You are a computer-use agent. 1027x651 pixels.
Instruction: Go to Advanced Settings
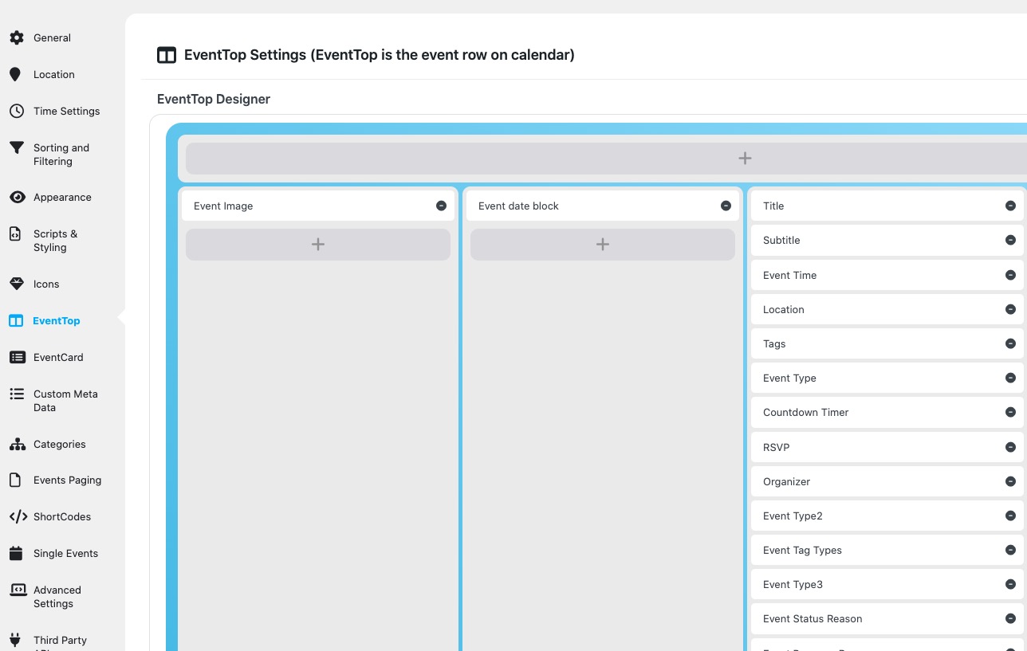[x=57, y=597]
